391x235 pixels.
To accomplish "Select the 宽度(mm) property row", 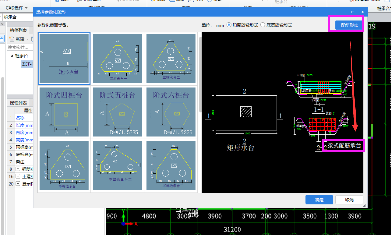I will 20,132.
